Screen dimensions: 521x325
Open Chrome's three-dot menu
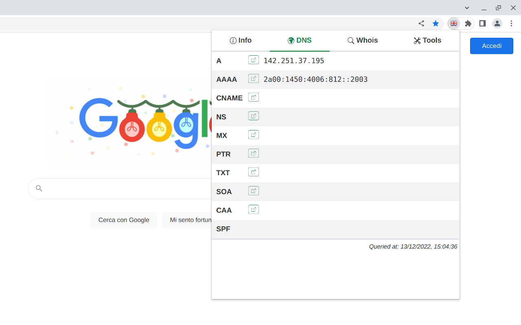512,23
